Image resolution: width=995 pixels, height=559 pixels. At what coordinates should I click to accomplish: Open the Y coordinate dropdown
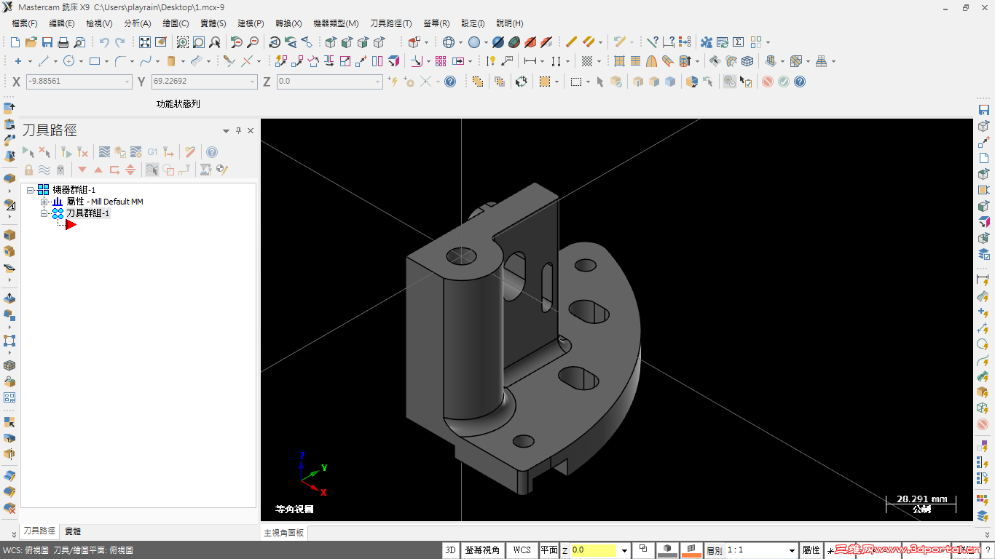click(x=253, y=82)
